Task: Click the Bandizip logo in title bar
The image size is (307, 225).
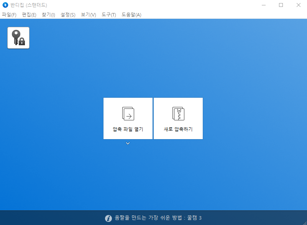Action: [x=5, y=5]
